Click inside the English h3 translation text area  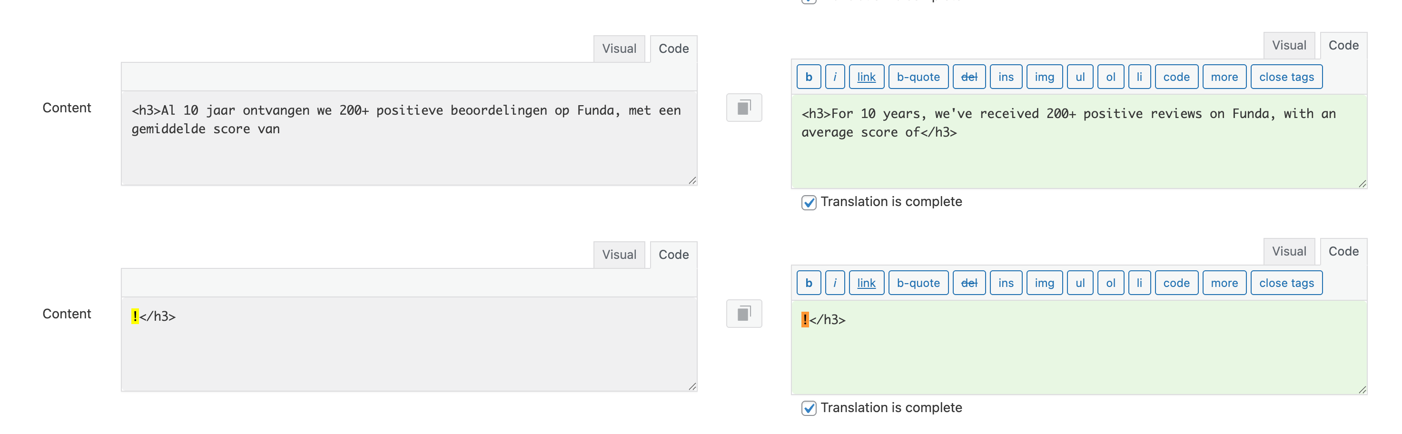click(1079, 142)
